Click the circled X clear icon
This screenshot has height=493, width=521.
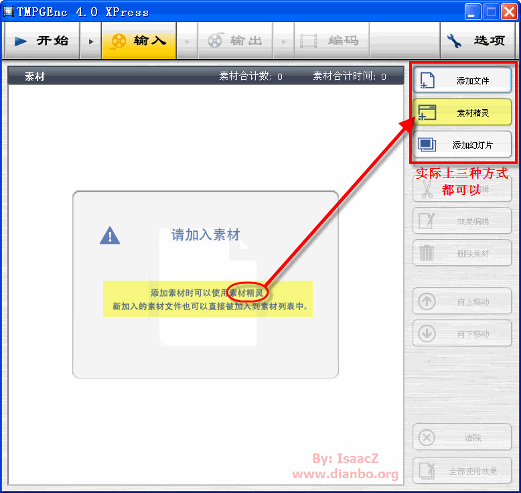(427, 437)
